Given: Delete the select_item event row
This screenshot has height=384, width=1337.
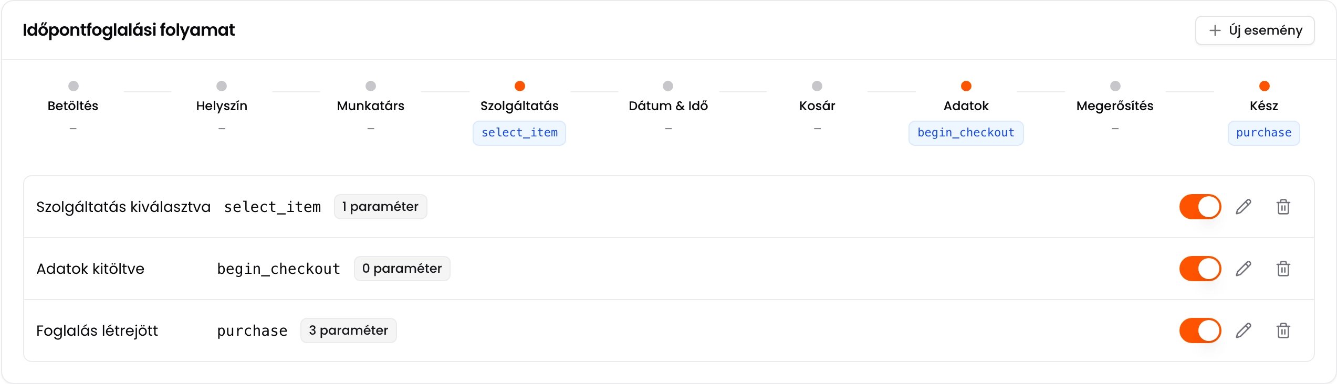Looking at the screenshot, I should 1283,207.
